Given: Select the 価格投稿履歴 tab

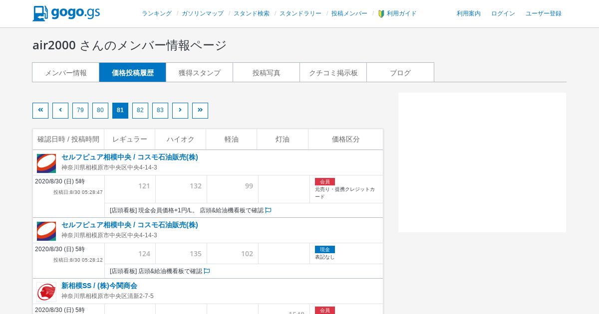Looking at the screenshot, I should coord(133,72).
